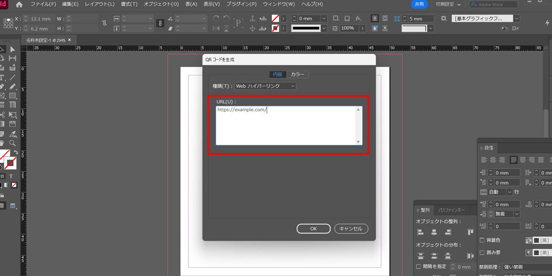Select the Line tool
Image resolution: width=552 pixels, height=276 pixels.
coord(12,77)
